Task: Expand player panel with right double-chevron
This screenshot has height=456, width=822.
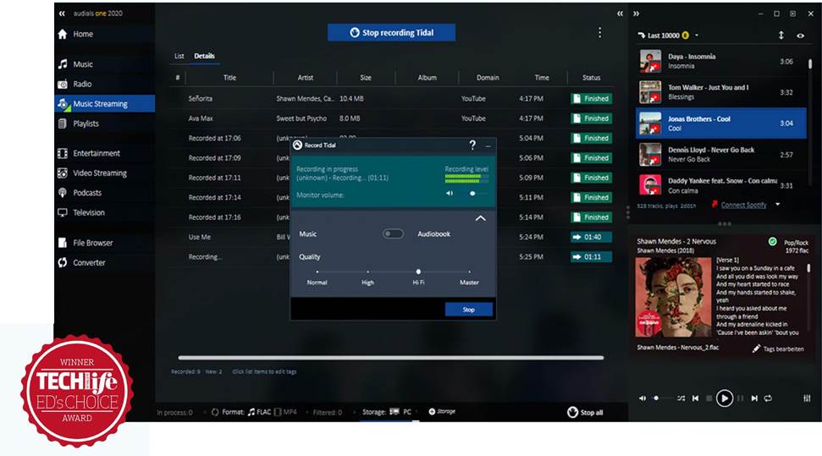Action: (x=636, y=14)
